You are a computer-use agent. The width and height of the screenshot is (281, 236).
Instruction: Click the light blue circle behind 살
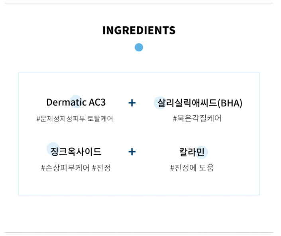point(160,103)
